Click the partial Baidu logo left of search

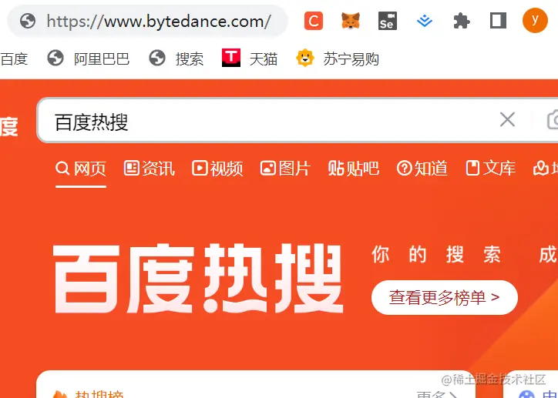(8, 127)
